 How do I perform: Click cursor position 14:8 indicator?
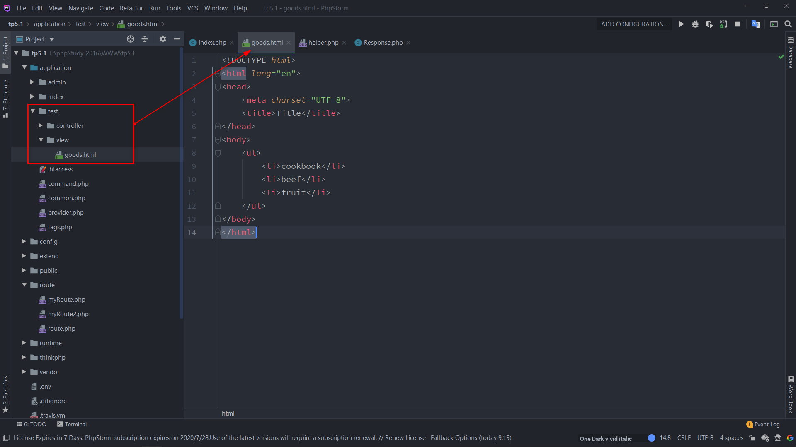[x=665, y=438]
